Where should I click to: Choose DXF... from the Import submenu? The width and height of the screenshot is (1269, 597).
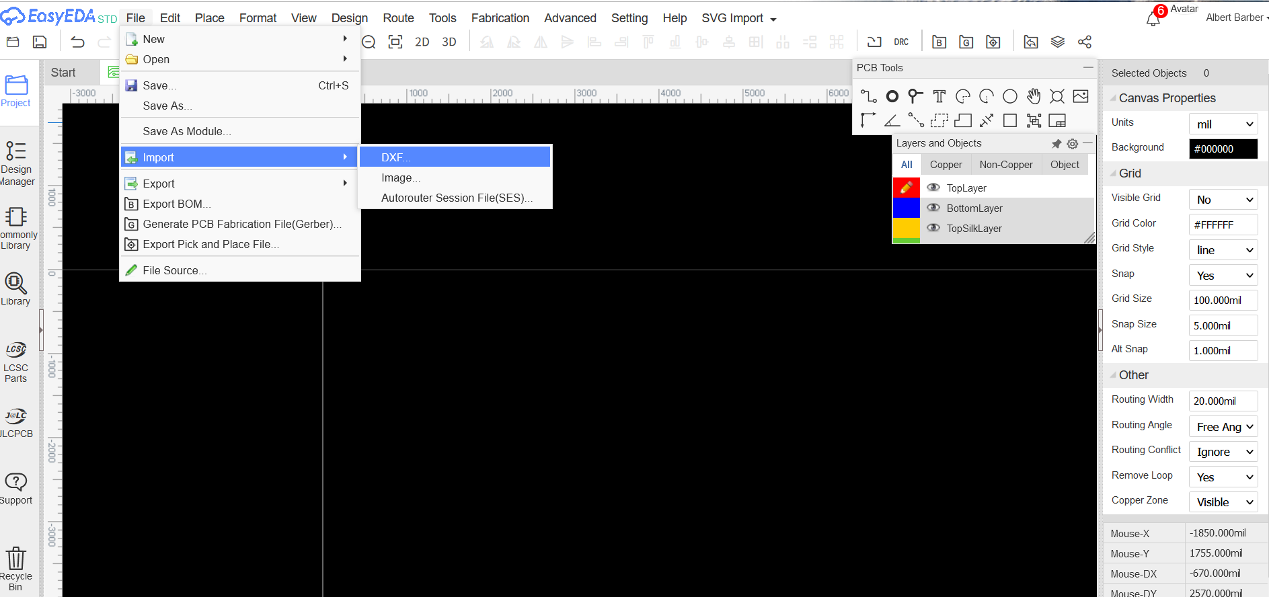(x=455, y=157)
